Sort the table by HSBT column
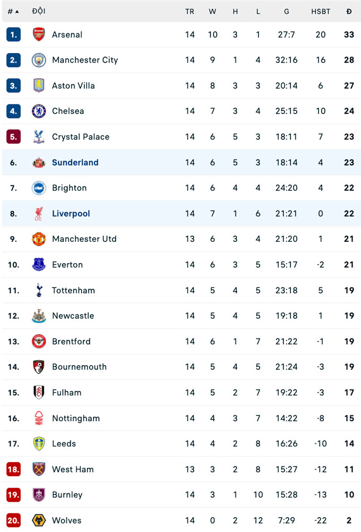This screenshot has width=361, height=532. (x=321, y=11)
